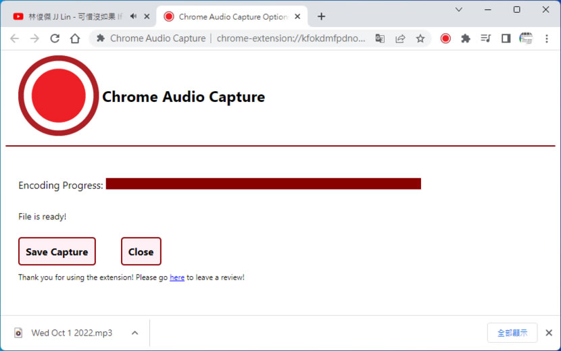Open the home page icon
Screen dimensions: 561x351
pyautogui.click(x=75, y=38)
